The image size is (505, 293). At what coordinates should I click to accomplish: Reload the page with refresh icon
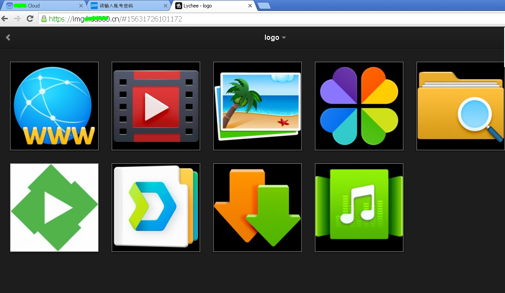point(30,19)
